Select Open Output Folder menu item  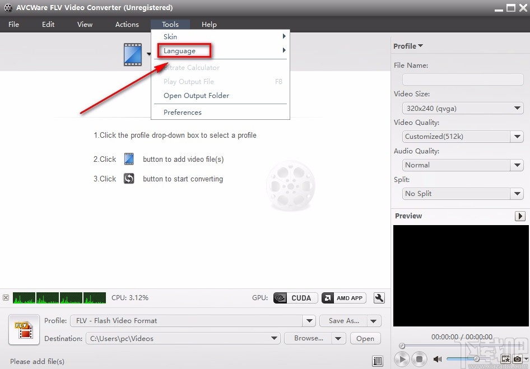(220, 96)
